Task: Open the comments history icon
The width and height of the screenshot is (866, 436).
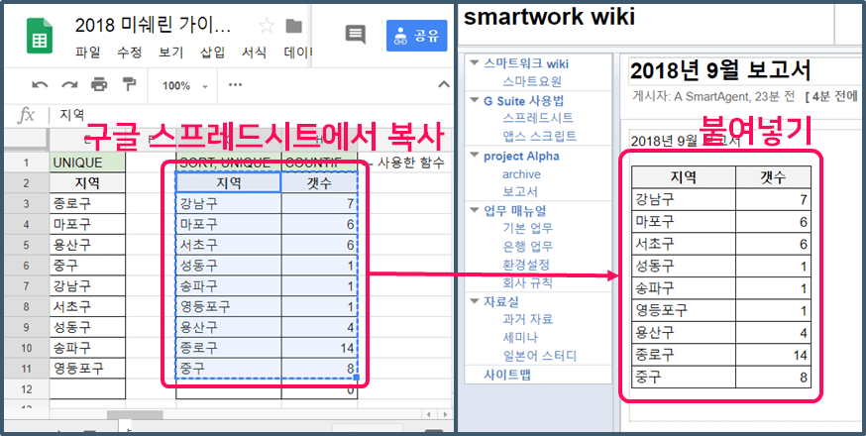Action: point(355,35)
